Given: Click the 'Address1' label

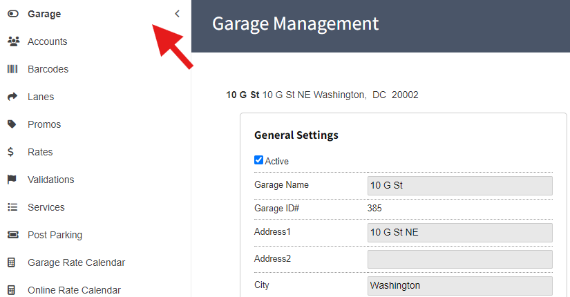Looking at the screenshot, I should pos(272,232).
